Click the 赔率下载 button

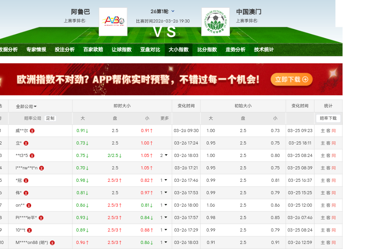[328, 118]
